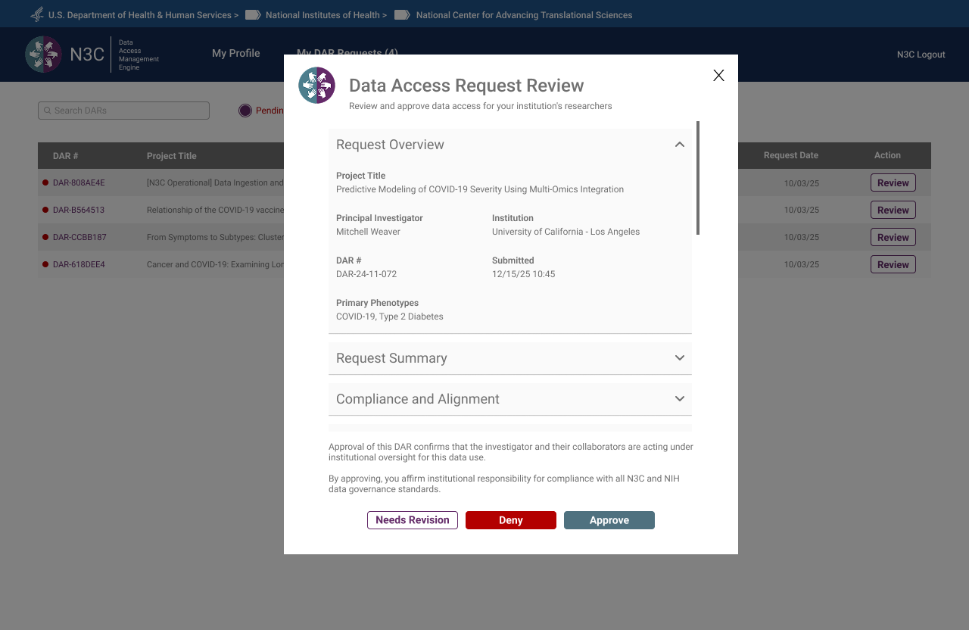Image resolution: width=969 pixels, height=630 pixels.
Task: Click the Deny button
Action: [x=510, y=520]
